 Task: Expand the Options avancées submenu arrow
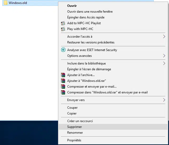pyautogui.click(x=164, y=56)
